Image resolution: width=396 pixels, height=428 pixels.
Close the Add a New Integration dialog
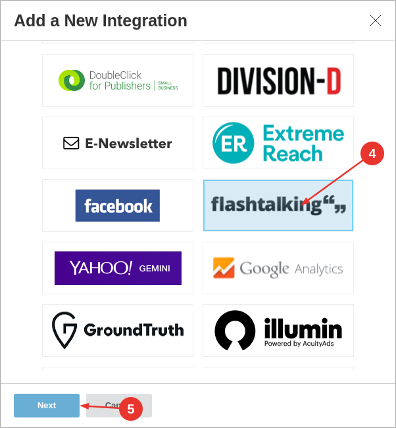375,20
